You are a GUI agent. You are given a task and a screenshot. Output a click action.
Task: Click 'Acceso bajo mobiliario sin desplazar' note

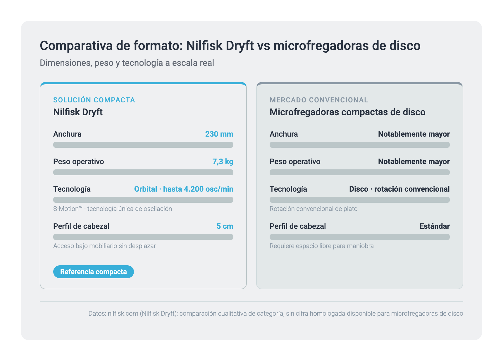tap(104, 246)
